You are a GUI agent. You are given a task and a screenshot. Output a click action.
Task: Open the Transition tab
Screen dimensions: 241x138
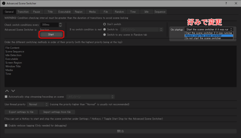[x=23, y=12]
